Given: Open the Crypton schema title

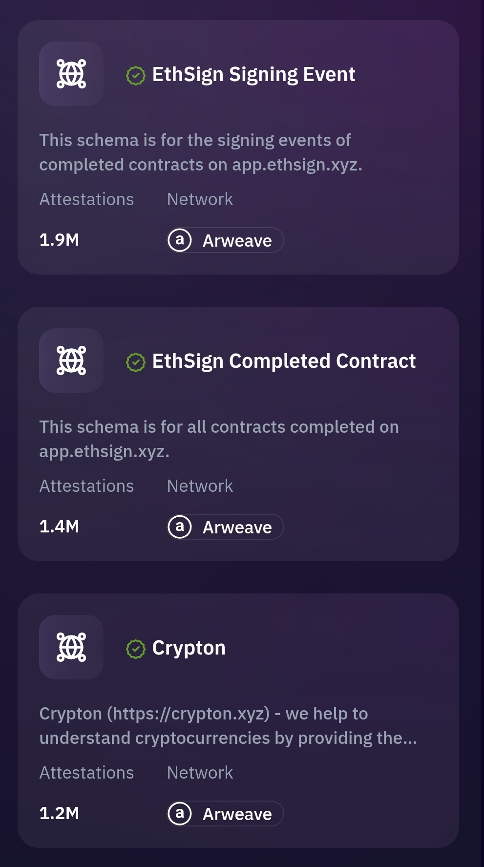Looking at the screenshot, I should (x=189, y=648).
